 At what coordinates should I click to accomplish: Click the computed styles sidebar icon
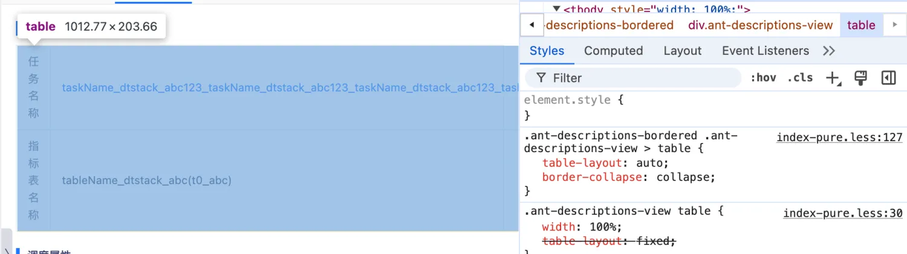888,78
